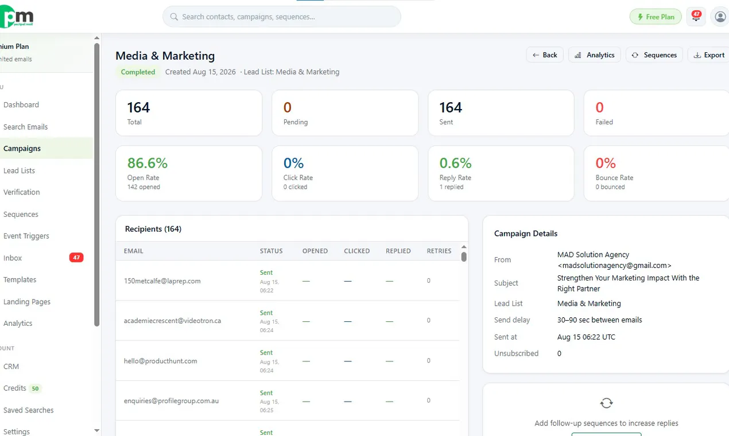This screenshot has width=729, height=436.
Task: Click the recipients table scrollbar thumb
Action: (464, 256)
